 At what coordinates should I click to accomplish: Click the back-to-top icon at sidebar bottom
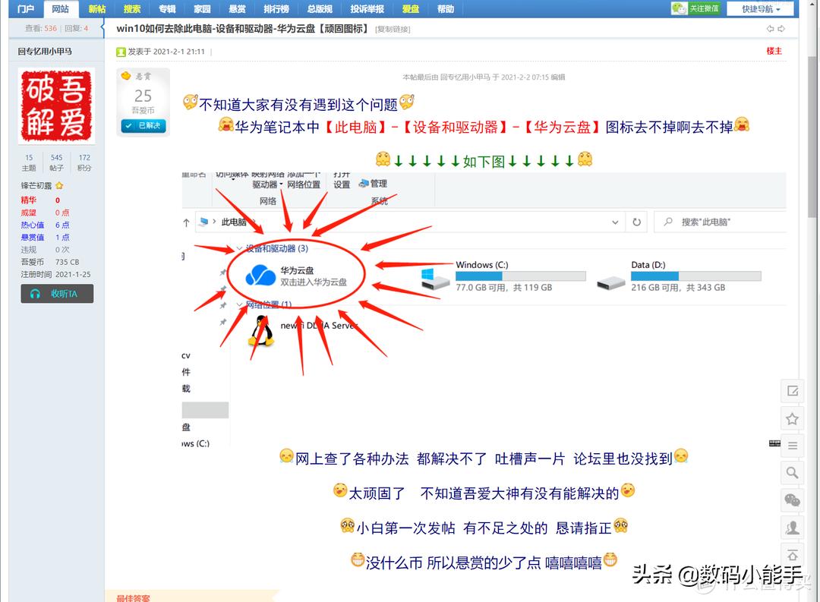792,555
